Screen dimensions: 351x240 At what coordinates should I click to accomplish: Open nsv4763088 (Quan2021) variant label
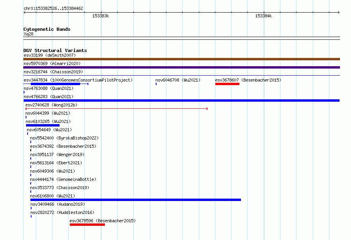tap(49, 88)
